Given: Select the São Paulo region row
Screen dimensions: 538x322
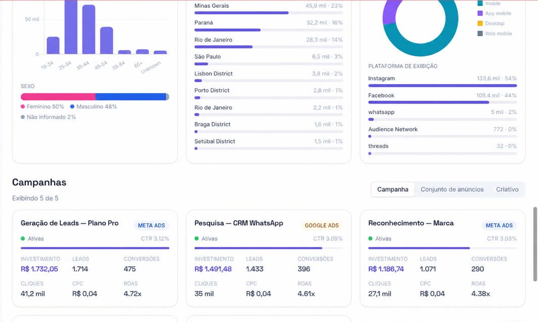Looking at the screenshot, I should [x=268, y=60].
